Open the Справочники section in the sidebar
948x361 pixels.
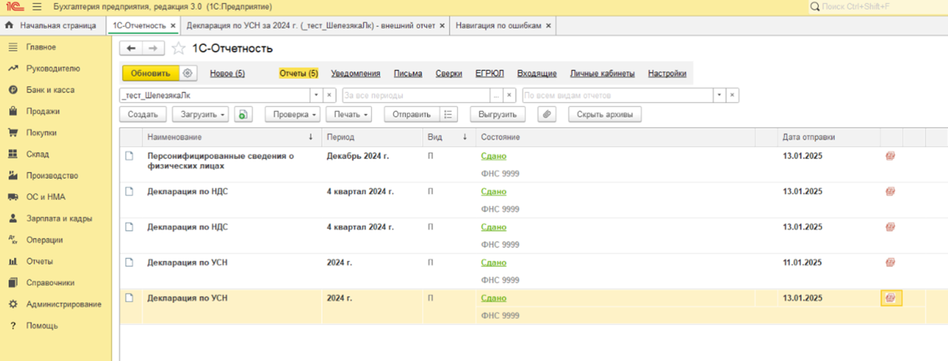point(50,283)
